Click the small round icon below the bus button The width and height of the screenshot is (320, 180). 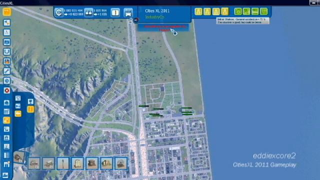click(136, 20)
